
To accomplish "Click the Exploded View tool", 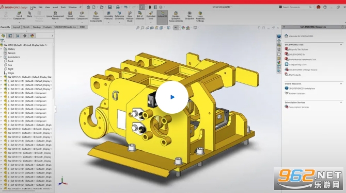I will [x=151, y=15].
